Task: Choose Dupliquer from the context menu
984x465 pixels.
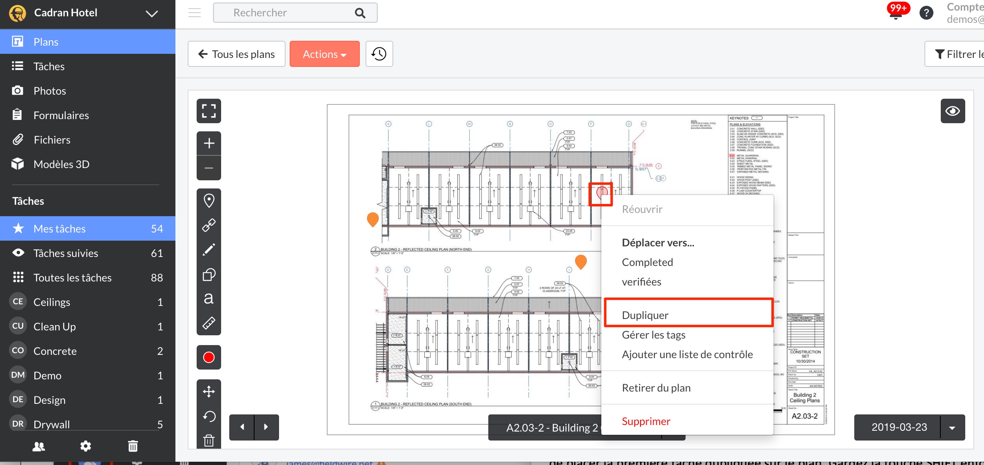Action: (x=645, y=315)
